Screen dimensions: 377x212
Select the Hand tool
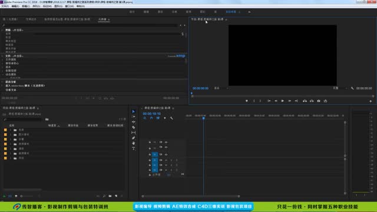(x=134, y=143)
